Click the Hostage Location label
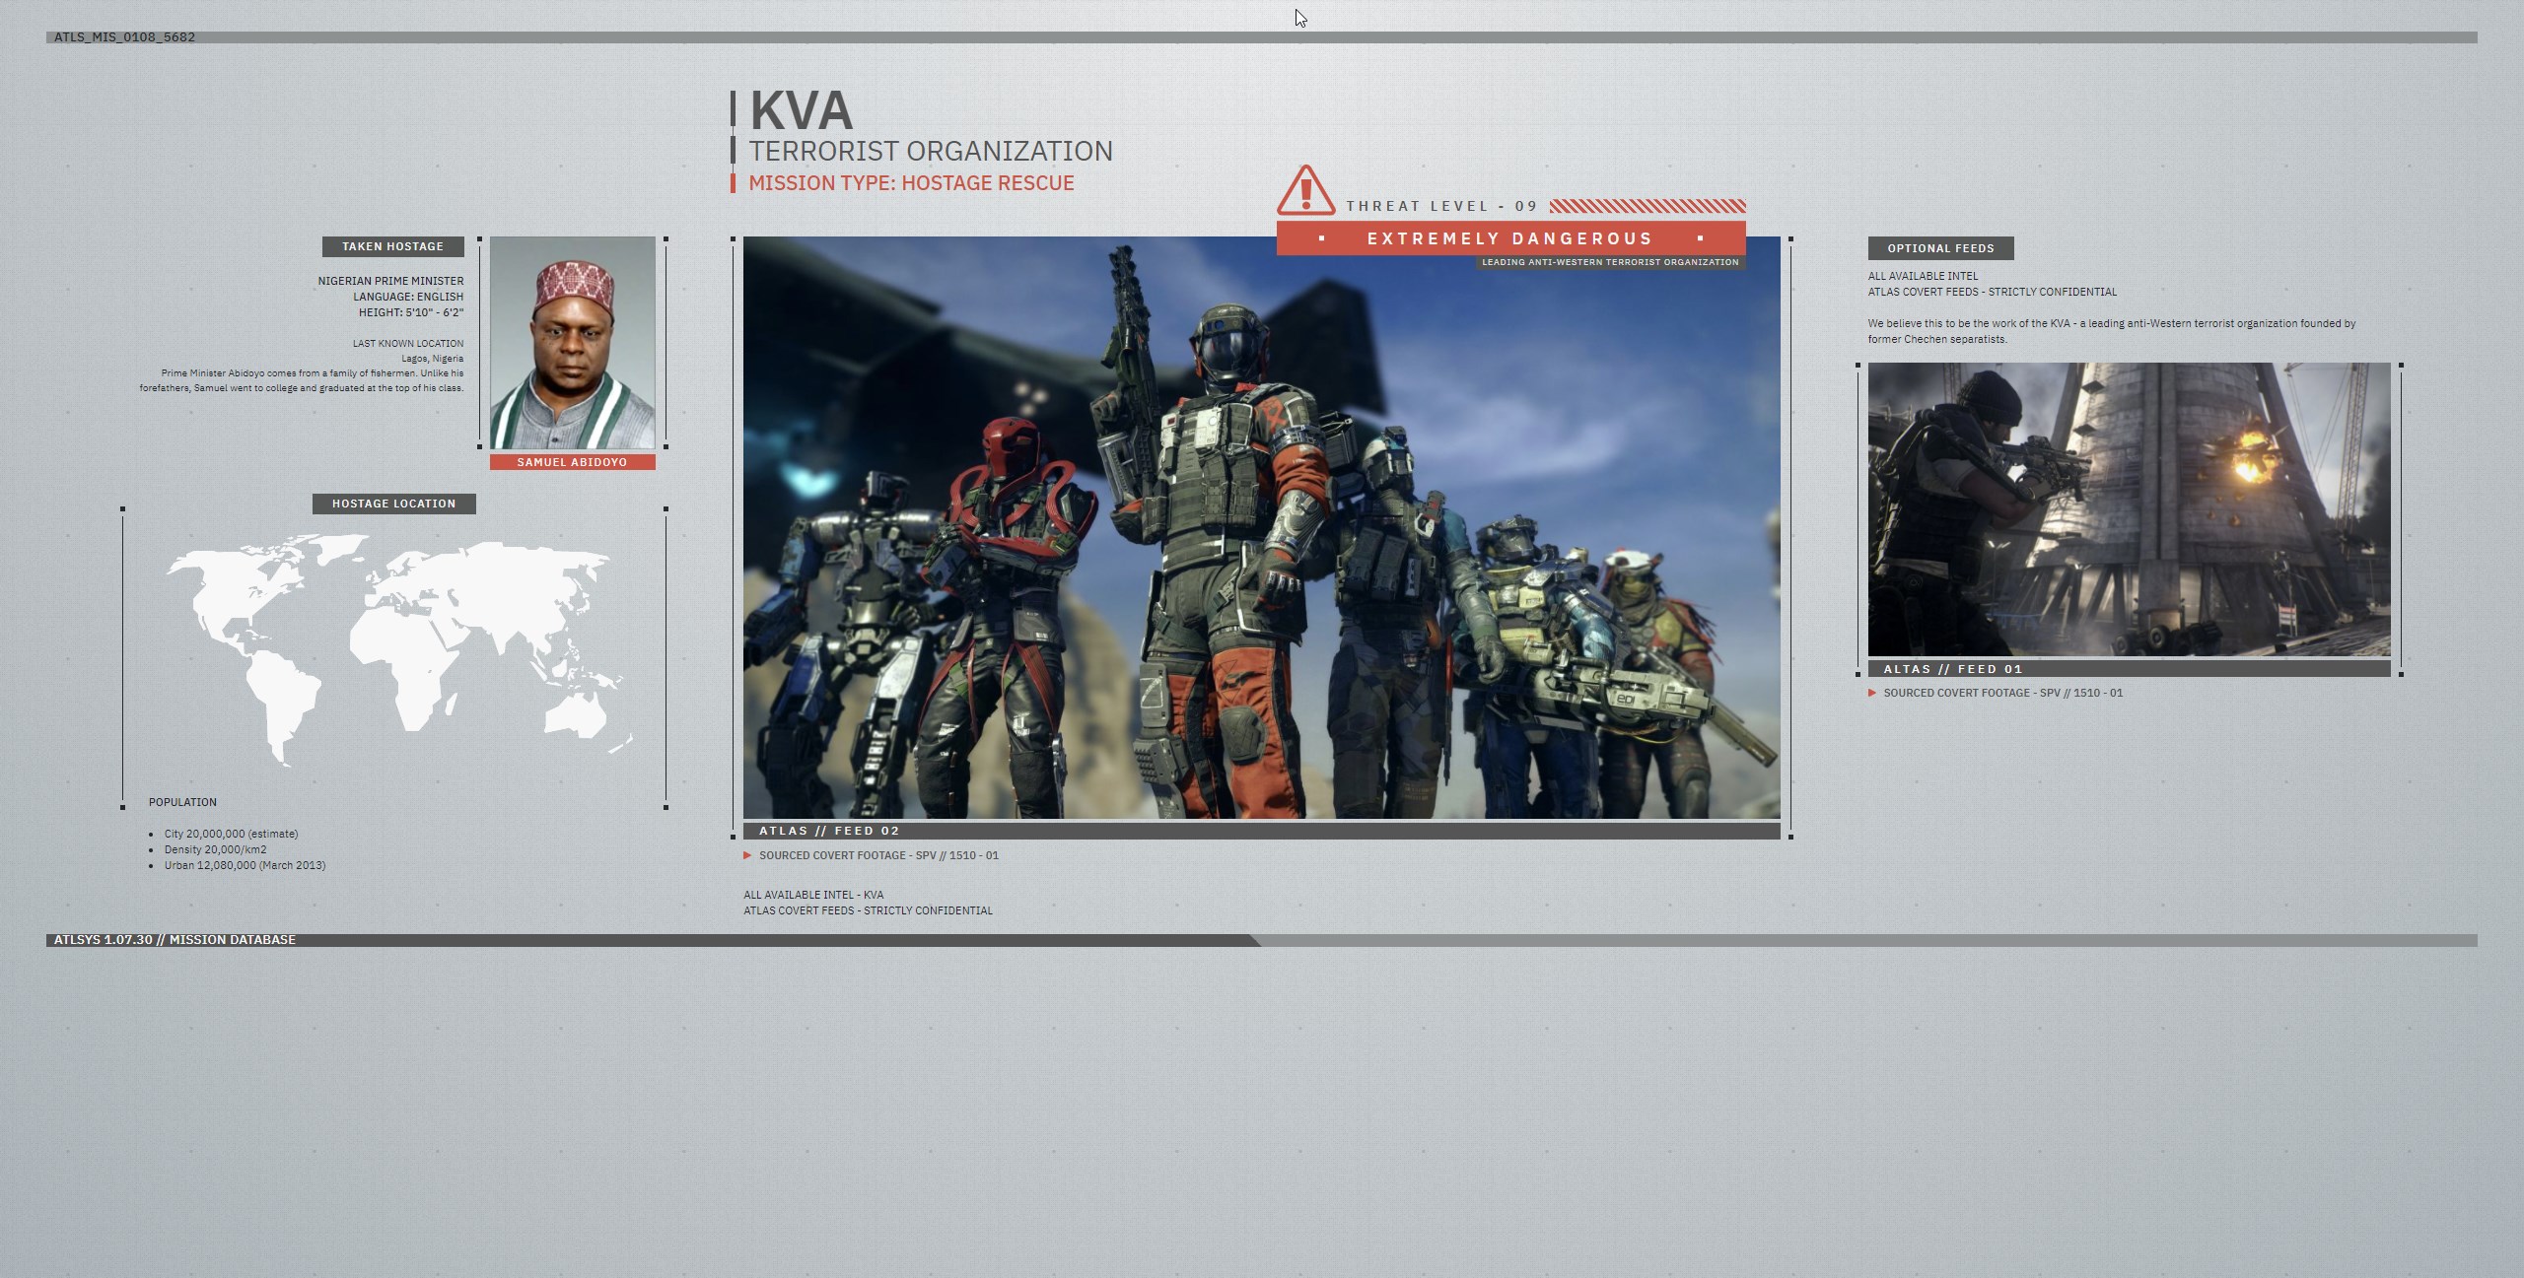Viewport: 2524px width, 1278px height. 393,504
